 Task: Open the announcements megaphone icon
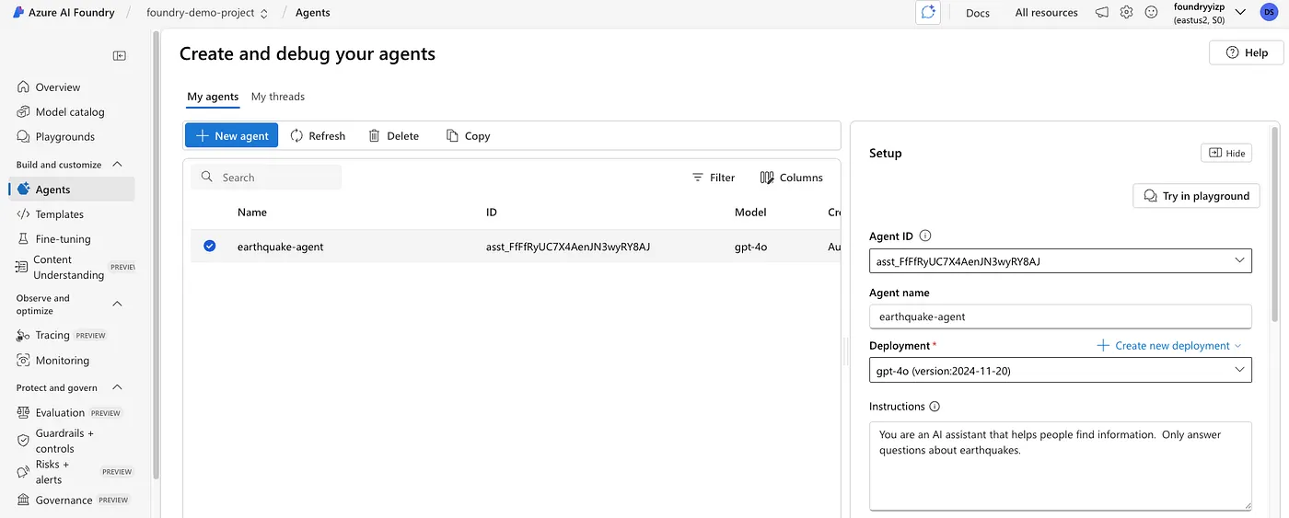[x=1101, y=13]
